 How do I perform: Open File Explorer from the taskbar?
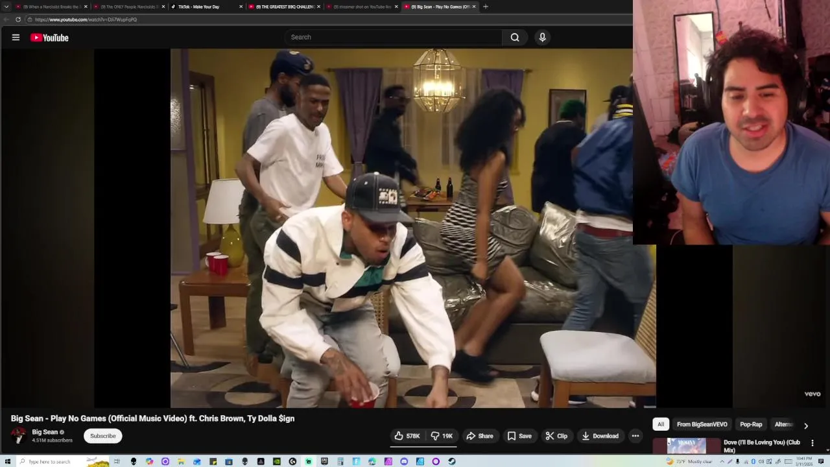click(181, 461)
